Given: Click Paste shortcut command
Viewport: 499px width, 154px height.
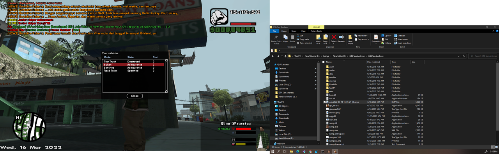Looking at the screenshot, I should point(304,43).
